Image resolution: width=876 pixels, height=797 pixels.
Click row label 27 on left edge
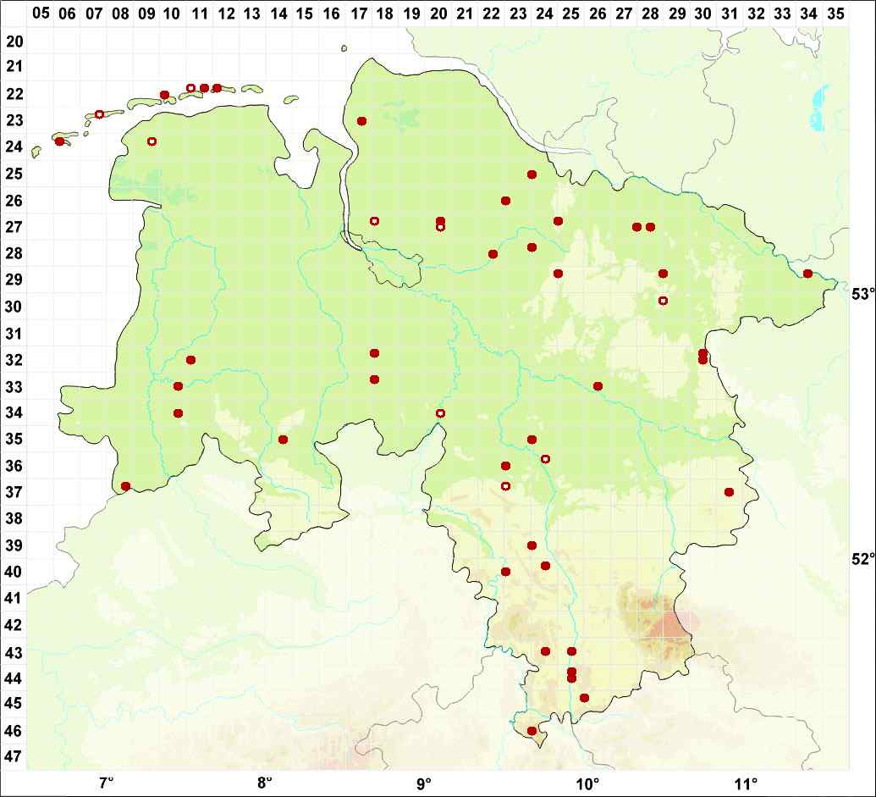coord(14,227)
